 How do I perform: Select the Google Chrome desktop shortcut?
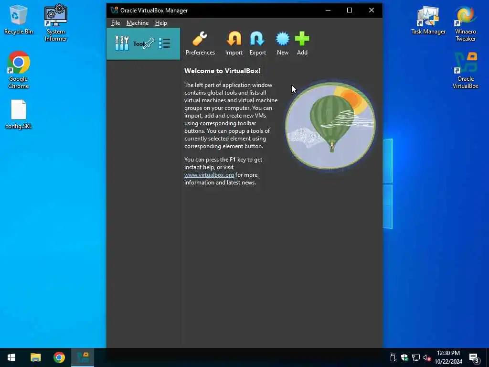point(19,70)
